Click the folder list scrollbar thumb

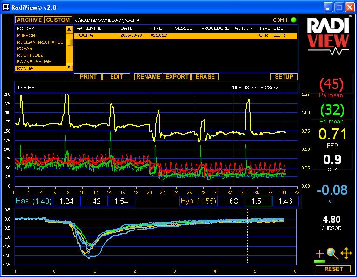[x=69, y=42]
